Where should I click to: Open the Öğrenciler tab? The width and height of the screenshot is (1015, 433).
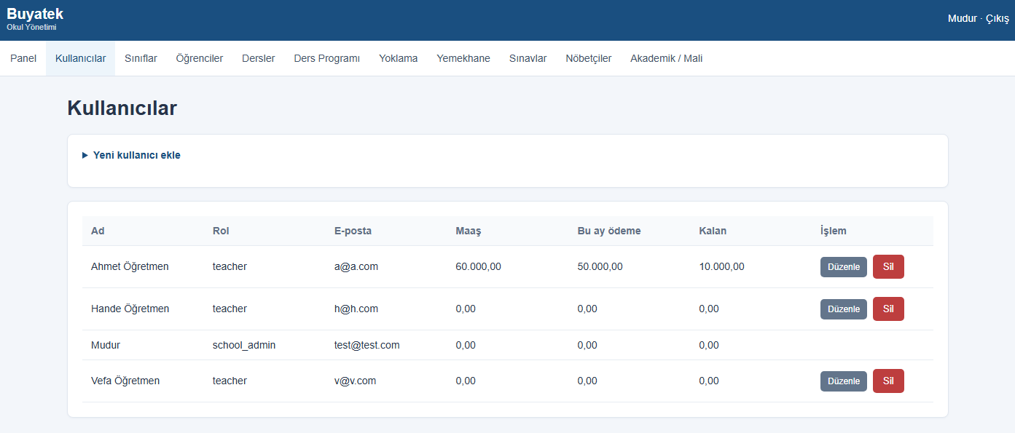coord(200,58)
